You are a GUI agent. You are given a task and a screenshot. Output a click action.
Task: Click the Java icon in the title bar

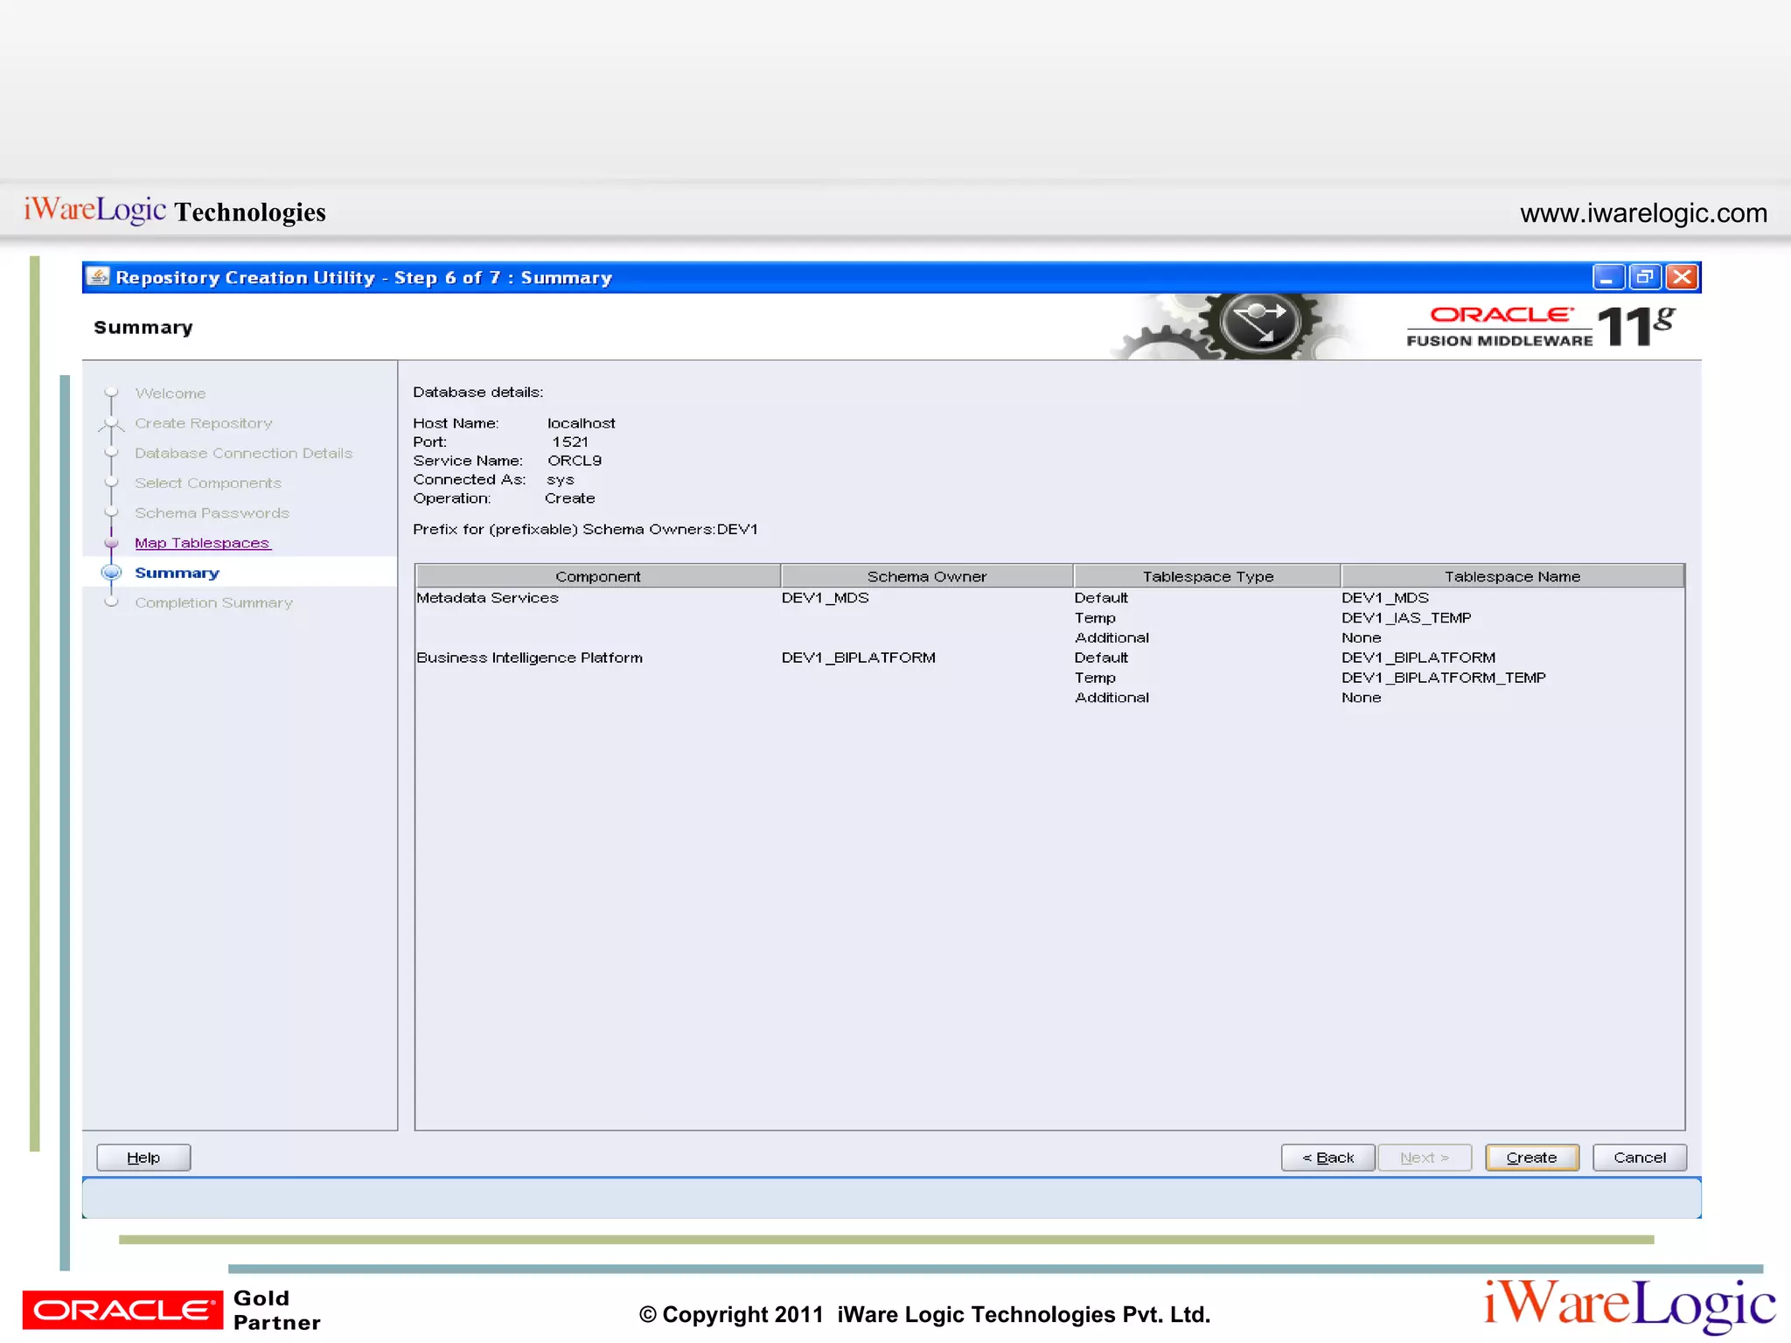(x=99, y=277)
